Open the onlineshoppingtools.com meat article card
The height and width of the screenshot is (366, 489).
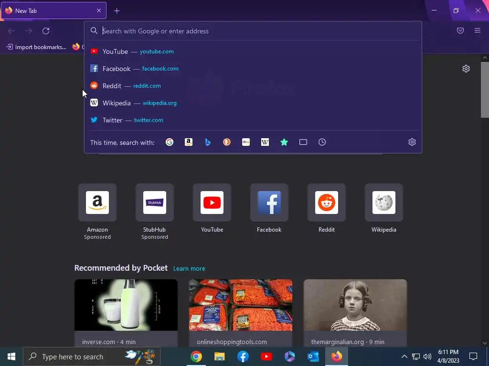point(241,313)
